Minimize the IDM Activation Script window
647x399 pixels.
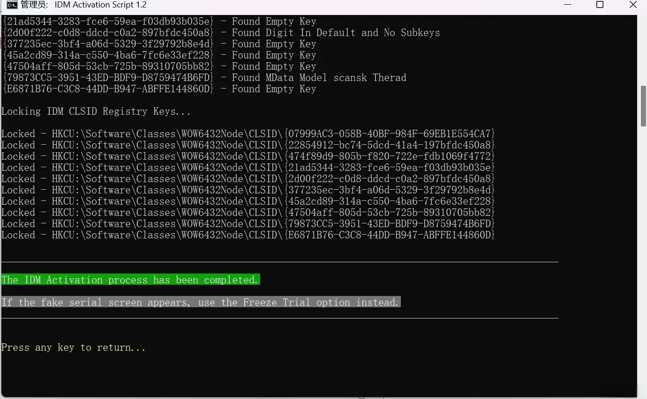[568, 5]
